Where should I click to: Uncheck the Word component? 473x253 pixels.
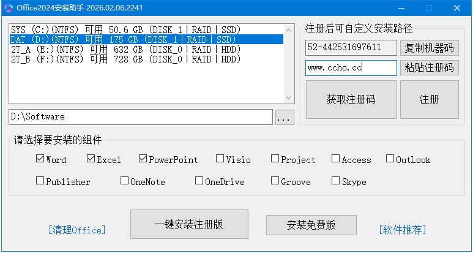(40, 159)
